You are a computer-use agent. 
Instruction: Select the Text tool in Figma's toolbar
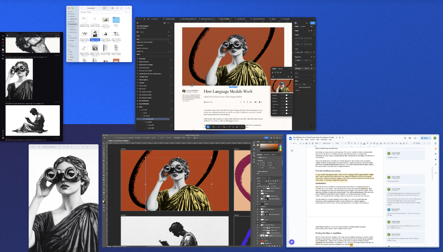point(229,127)
